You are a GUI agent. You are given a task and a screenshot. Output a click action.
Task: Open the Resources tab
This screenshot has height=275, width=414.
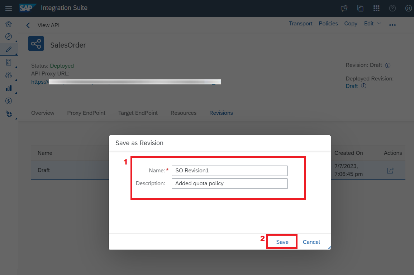pyautogui.click(x=184, y=113)
